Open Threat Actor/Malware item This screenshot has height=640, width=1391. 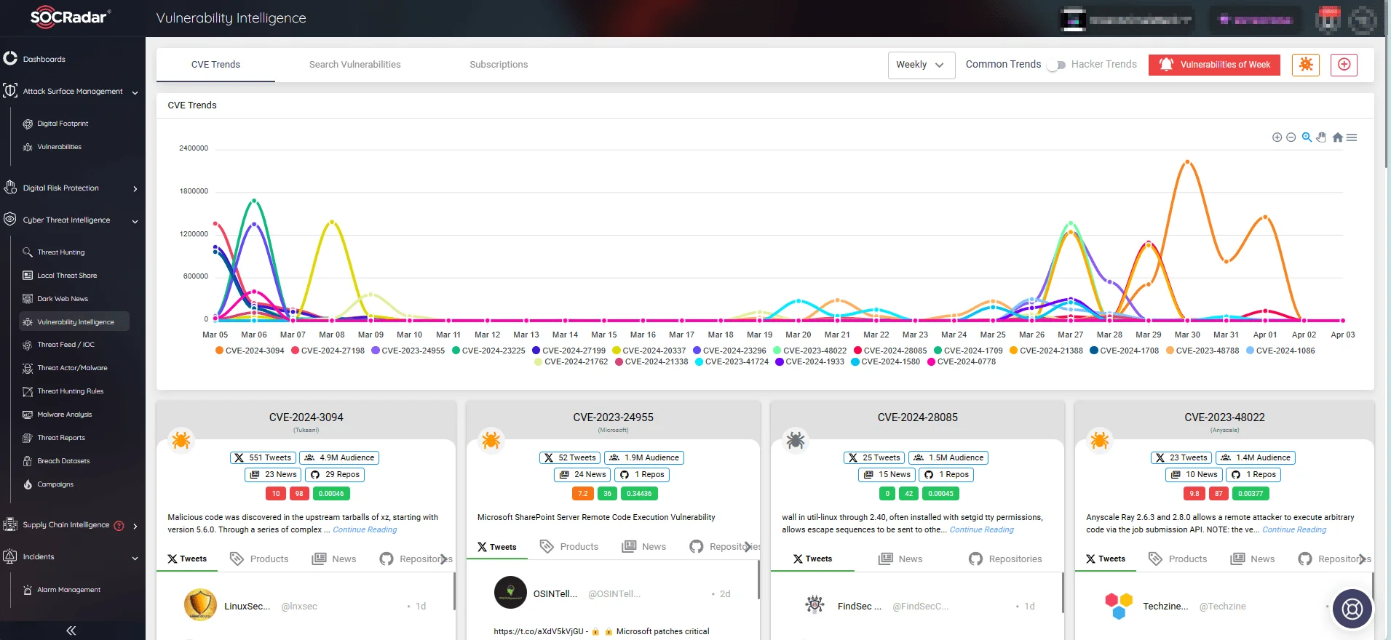(72, 368)
